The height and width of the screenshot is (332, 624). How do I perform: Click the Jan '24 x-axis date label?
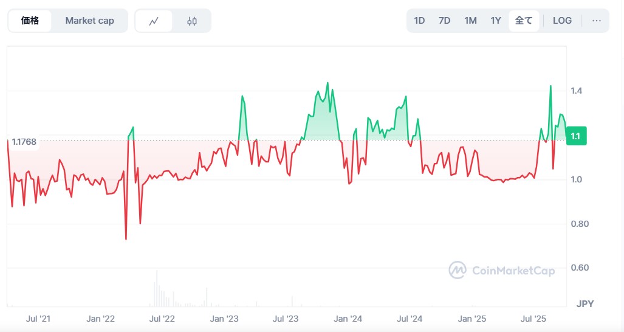[348, 319]
